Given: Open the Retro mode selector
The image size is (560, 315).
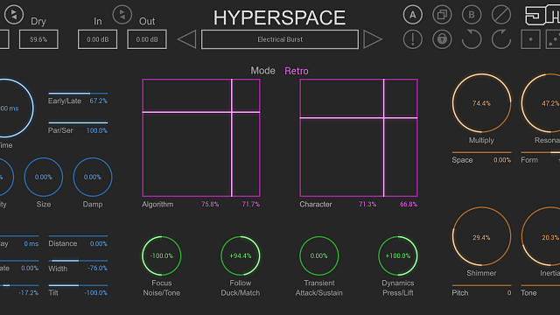Looking at the screenshot, I should click(297, 71).
